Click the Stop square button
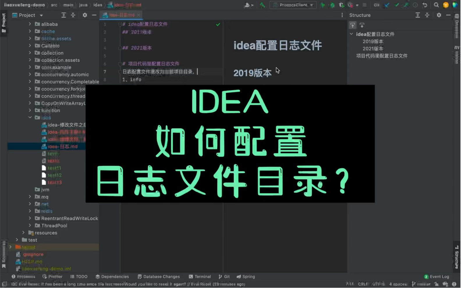The image size is (461, 288). (x=364, y=5)
